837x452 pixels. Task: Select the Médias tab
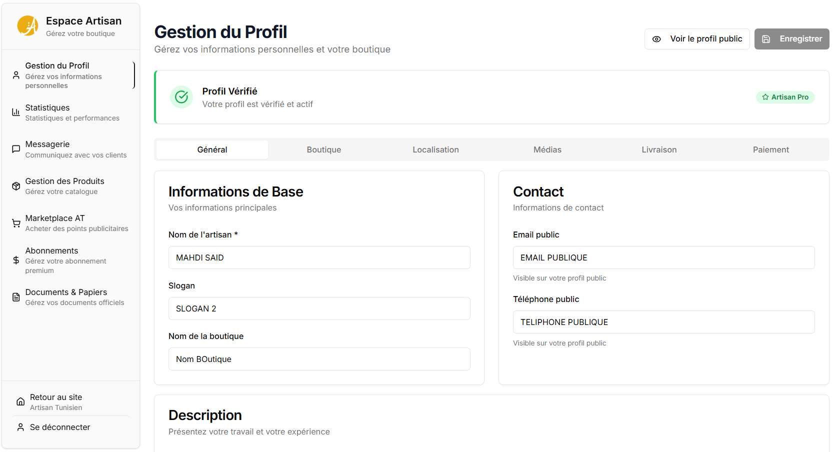[x=547, y=149]
